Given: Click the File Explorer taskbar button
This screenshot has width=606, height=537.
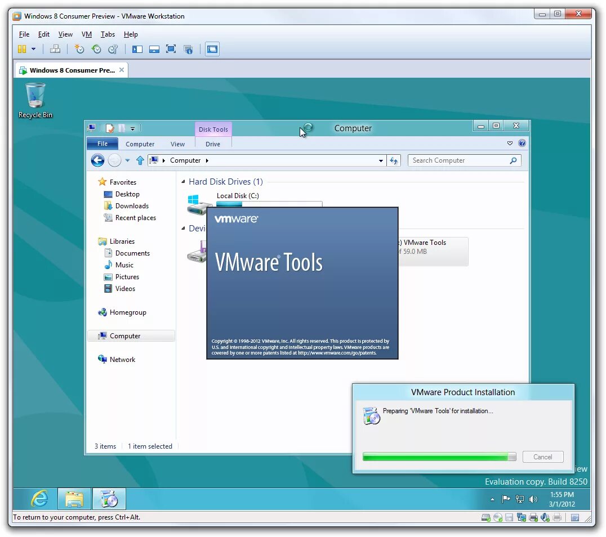Looking at the screenshot, I should coord(74,499).
